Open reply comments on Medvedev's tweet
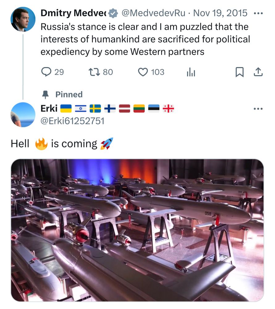This screenshot has width=275, height=309. coord(46,72)
